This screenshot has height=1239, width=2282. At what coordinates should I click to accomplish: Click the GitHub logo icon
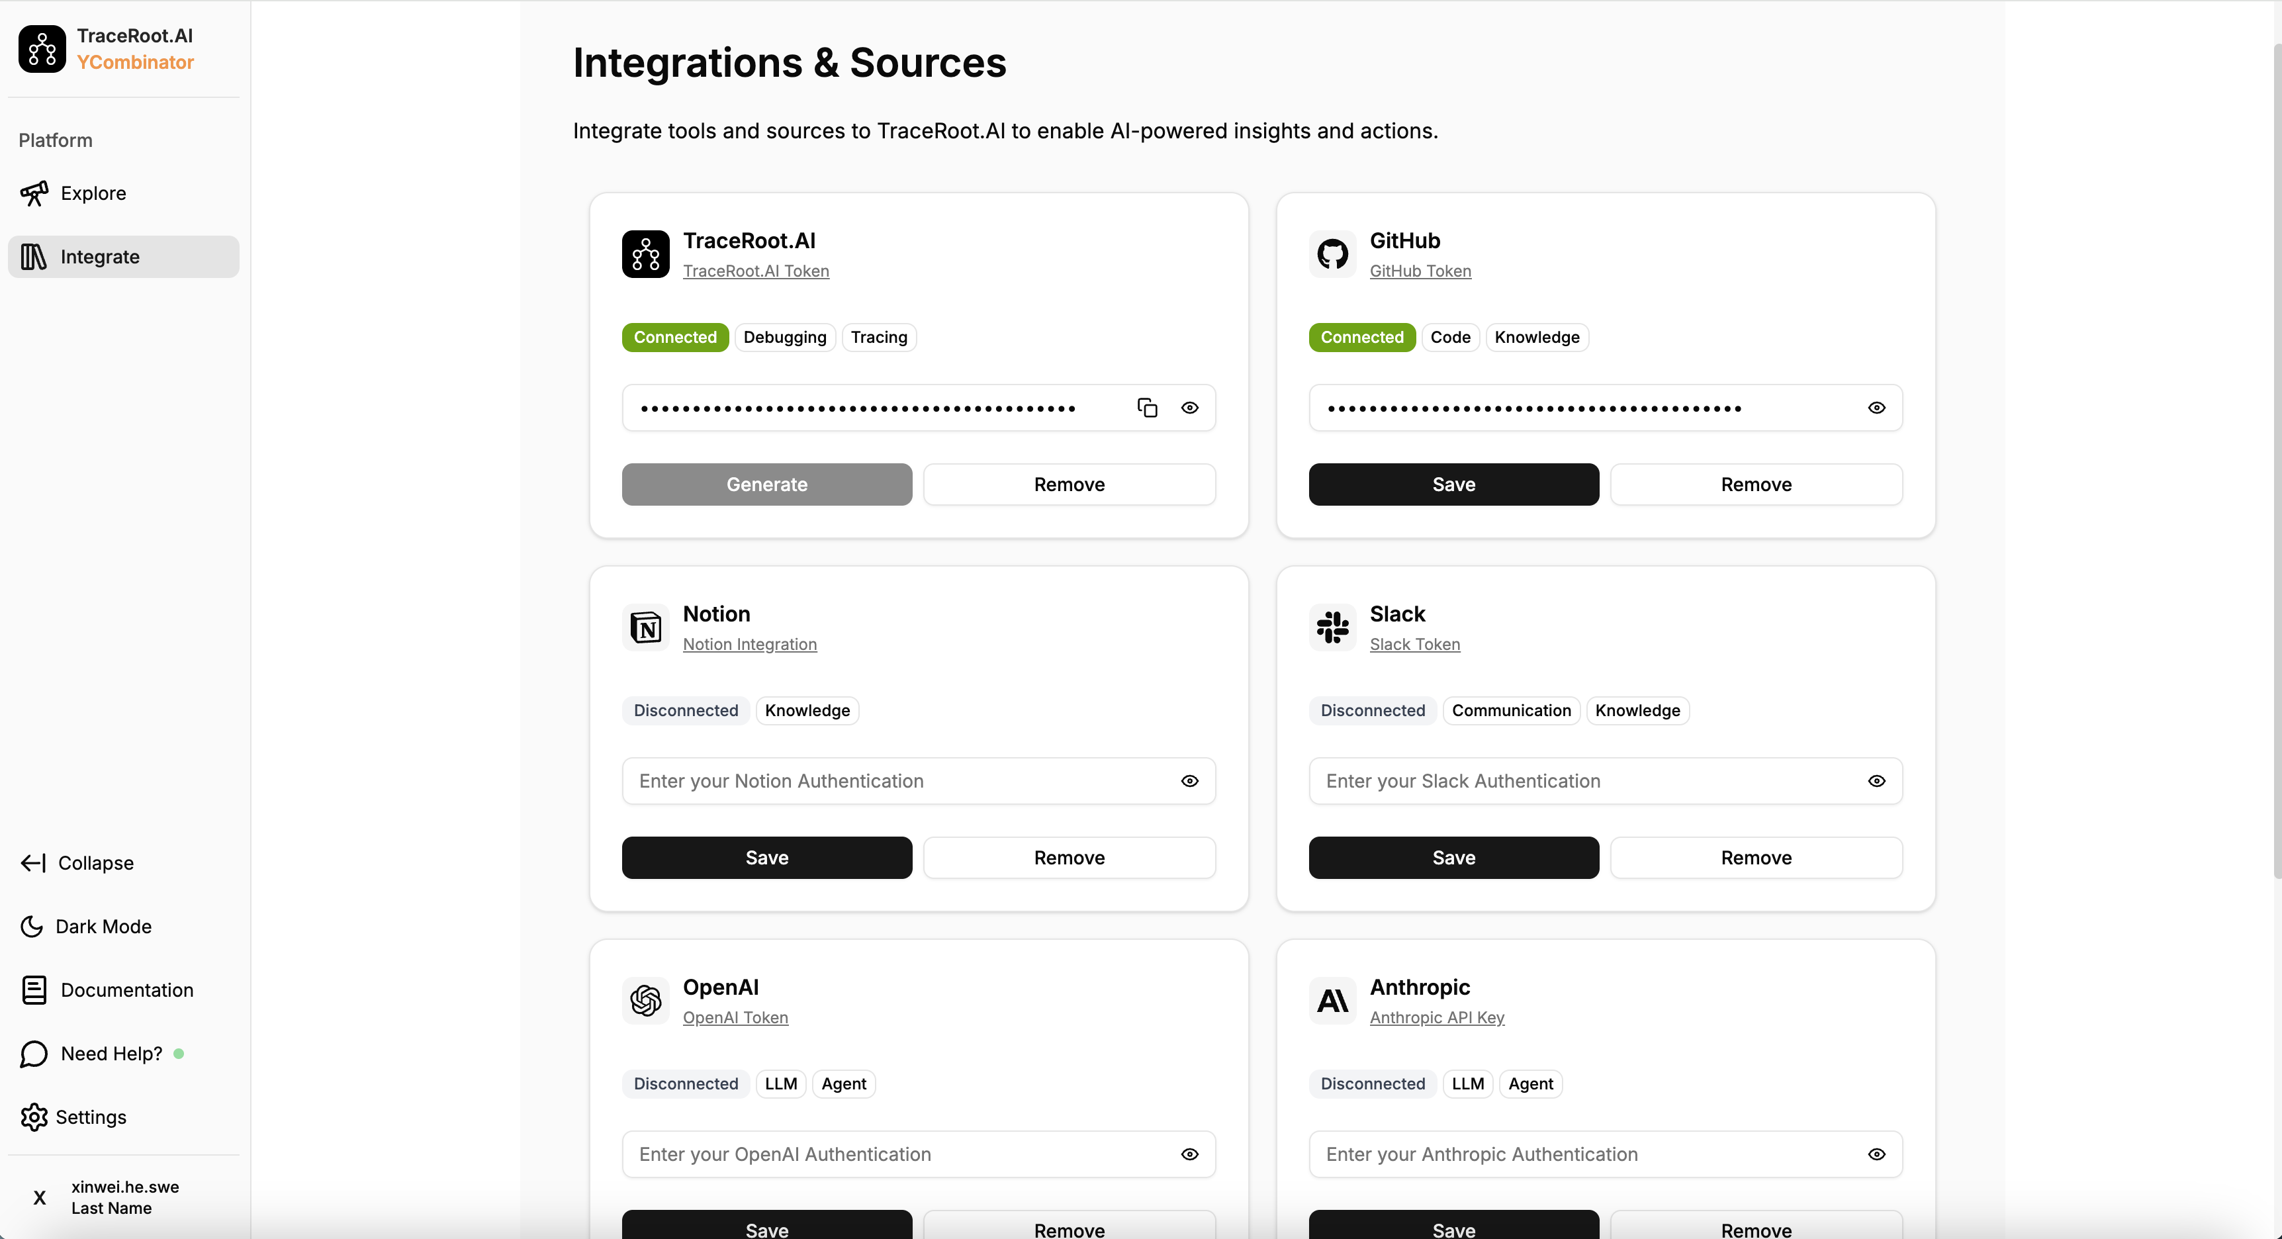click(1332, 254)
